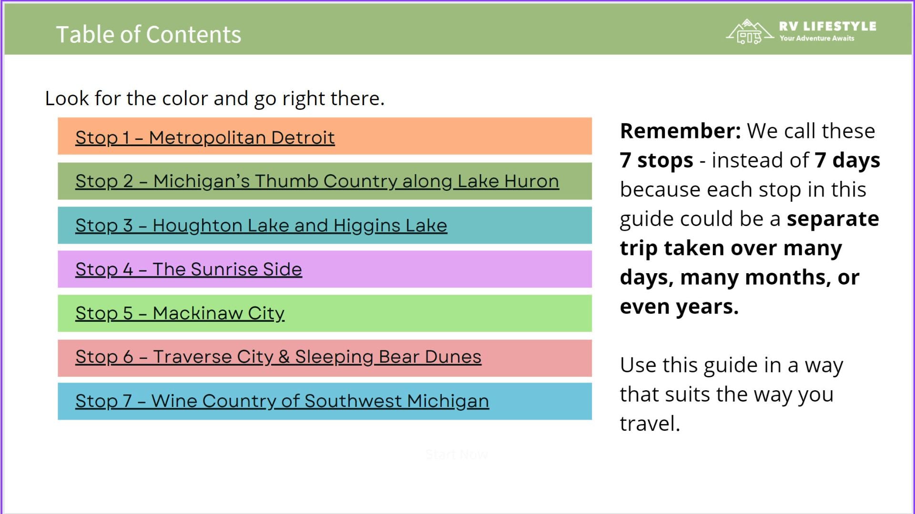Click the RV LIFESTYLE brand name text

pyautogui.click(x=827, y=26)
